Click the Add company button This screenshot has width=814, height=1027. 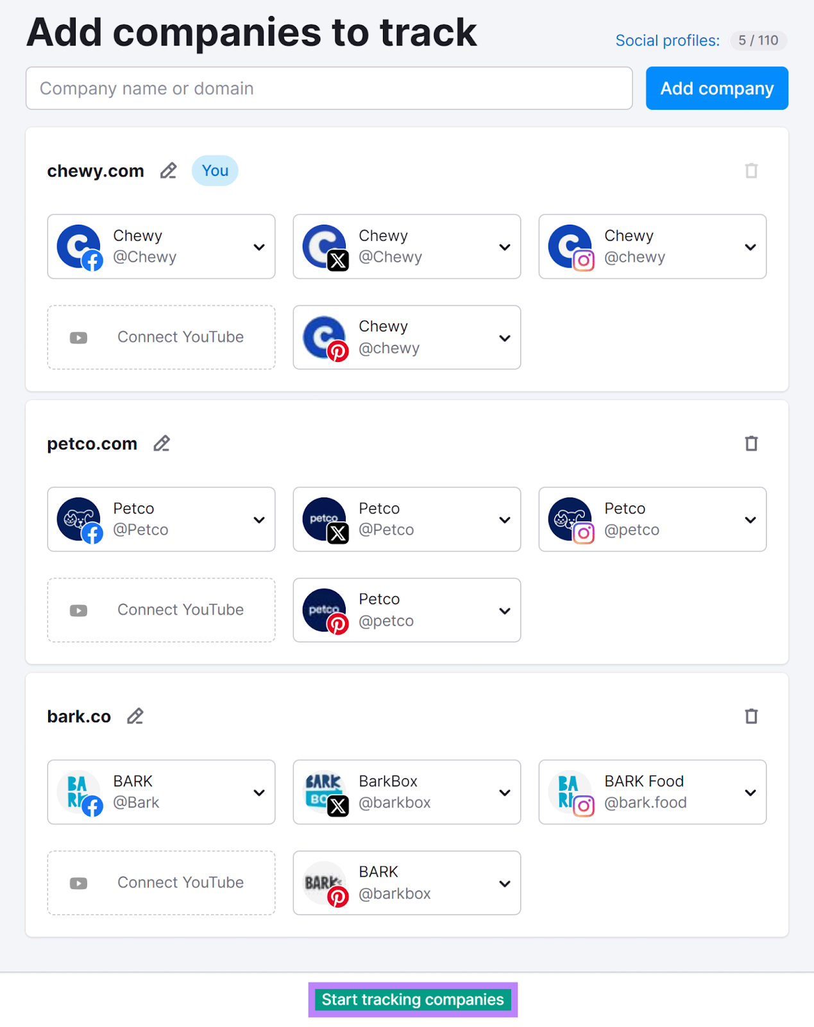tap(716, 88)
